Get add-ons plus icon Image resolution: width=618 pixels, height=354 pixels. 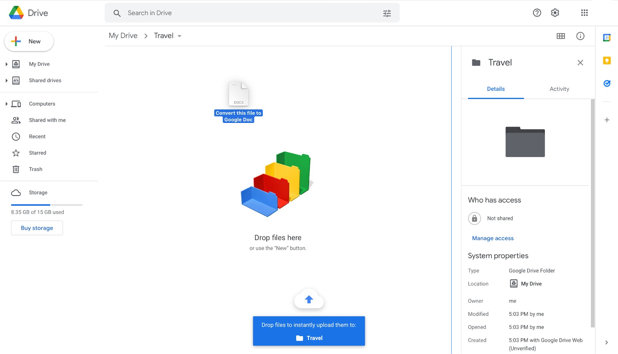tap(607, 120)
